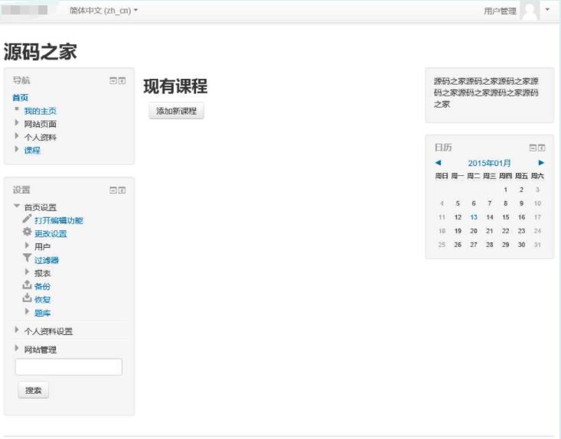
Task: Collapse the 首页设置 section
Action: (x=17, y=206)
